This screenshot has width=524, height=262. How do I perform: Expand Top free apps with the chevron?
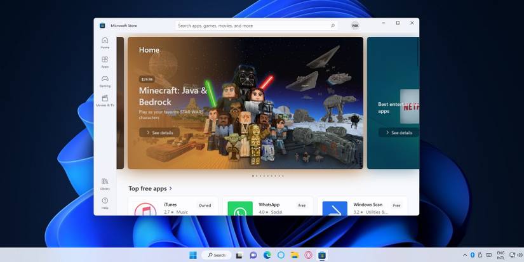[x=170, y=188]
